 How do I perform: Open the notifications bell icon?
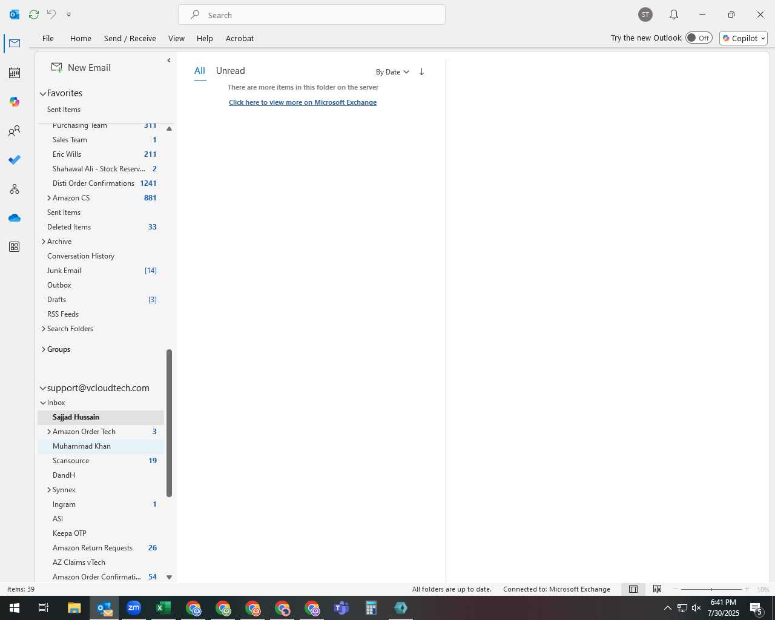click(673, 15)
